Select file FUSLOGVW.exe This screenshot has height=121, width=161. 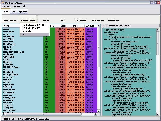click(x=11, y=67)
